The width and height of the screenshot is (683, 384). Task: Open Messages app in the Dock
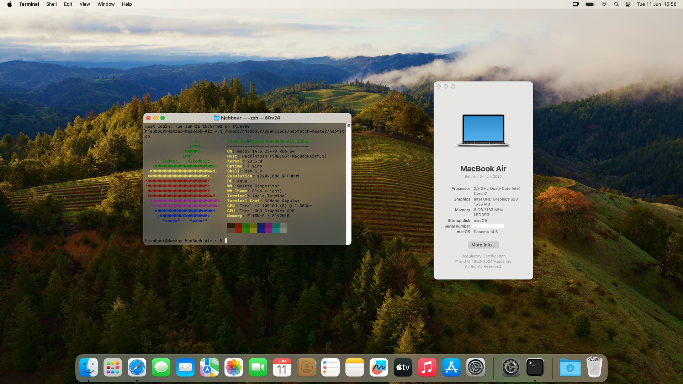161,367
